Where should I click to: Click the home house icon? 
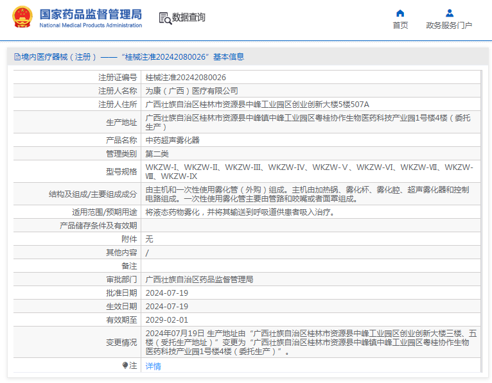[400, 13]
